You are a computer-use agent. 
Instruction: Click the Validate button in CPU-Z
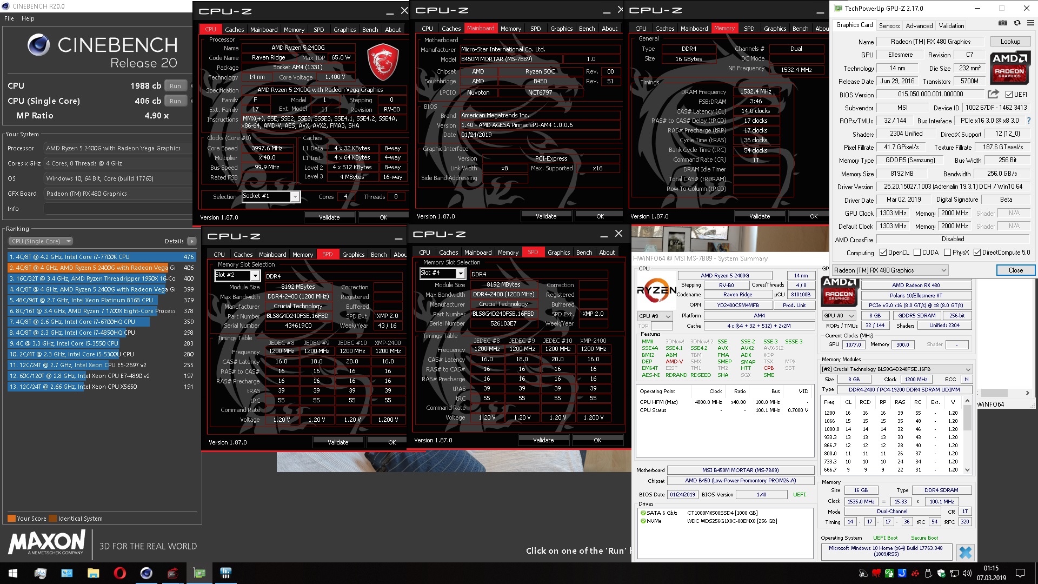pyautogui.click(x=329, y=217)
